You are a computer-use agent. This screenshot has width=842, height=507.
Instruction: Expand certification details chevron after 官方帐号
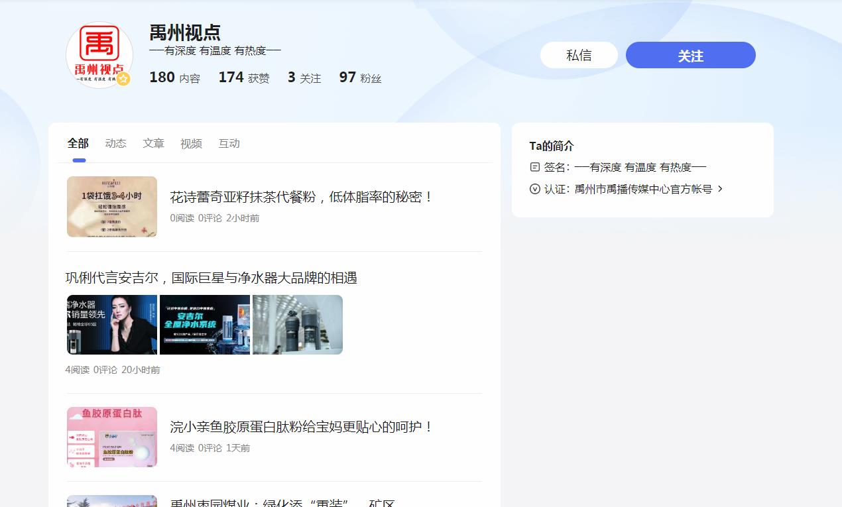(x=721, y=189)
